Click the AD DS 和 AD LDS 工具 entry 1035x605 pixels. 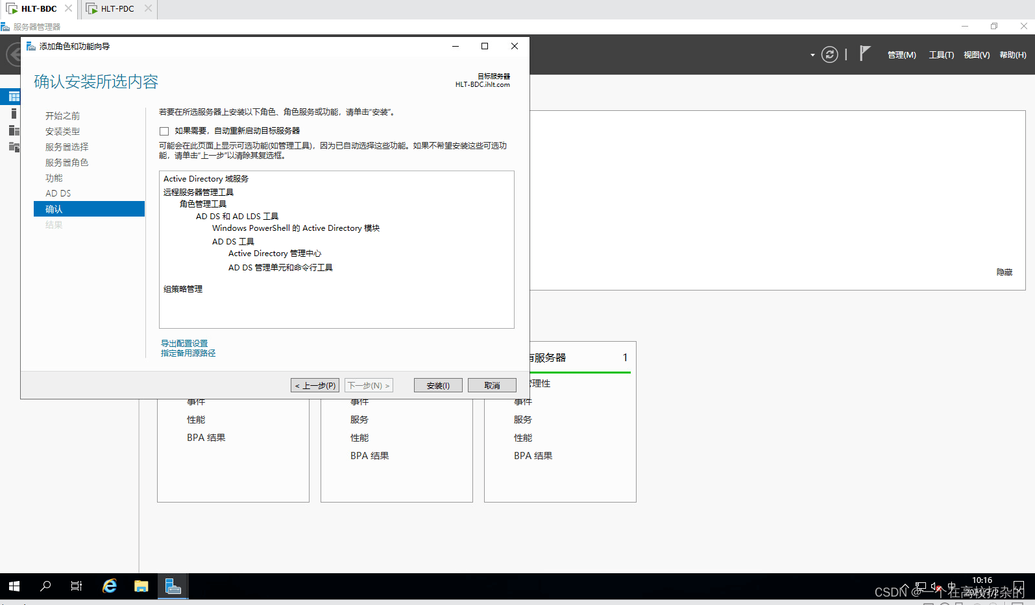point(237,217)
